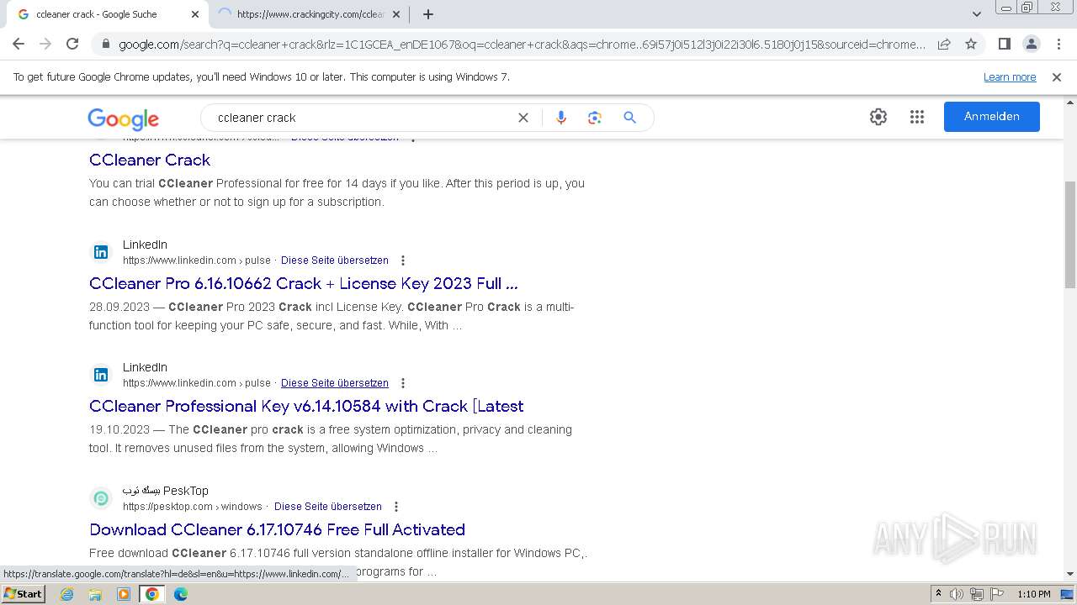Open the Chrome profile avatar menu

1031,44
